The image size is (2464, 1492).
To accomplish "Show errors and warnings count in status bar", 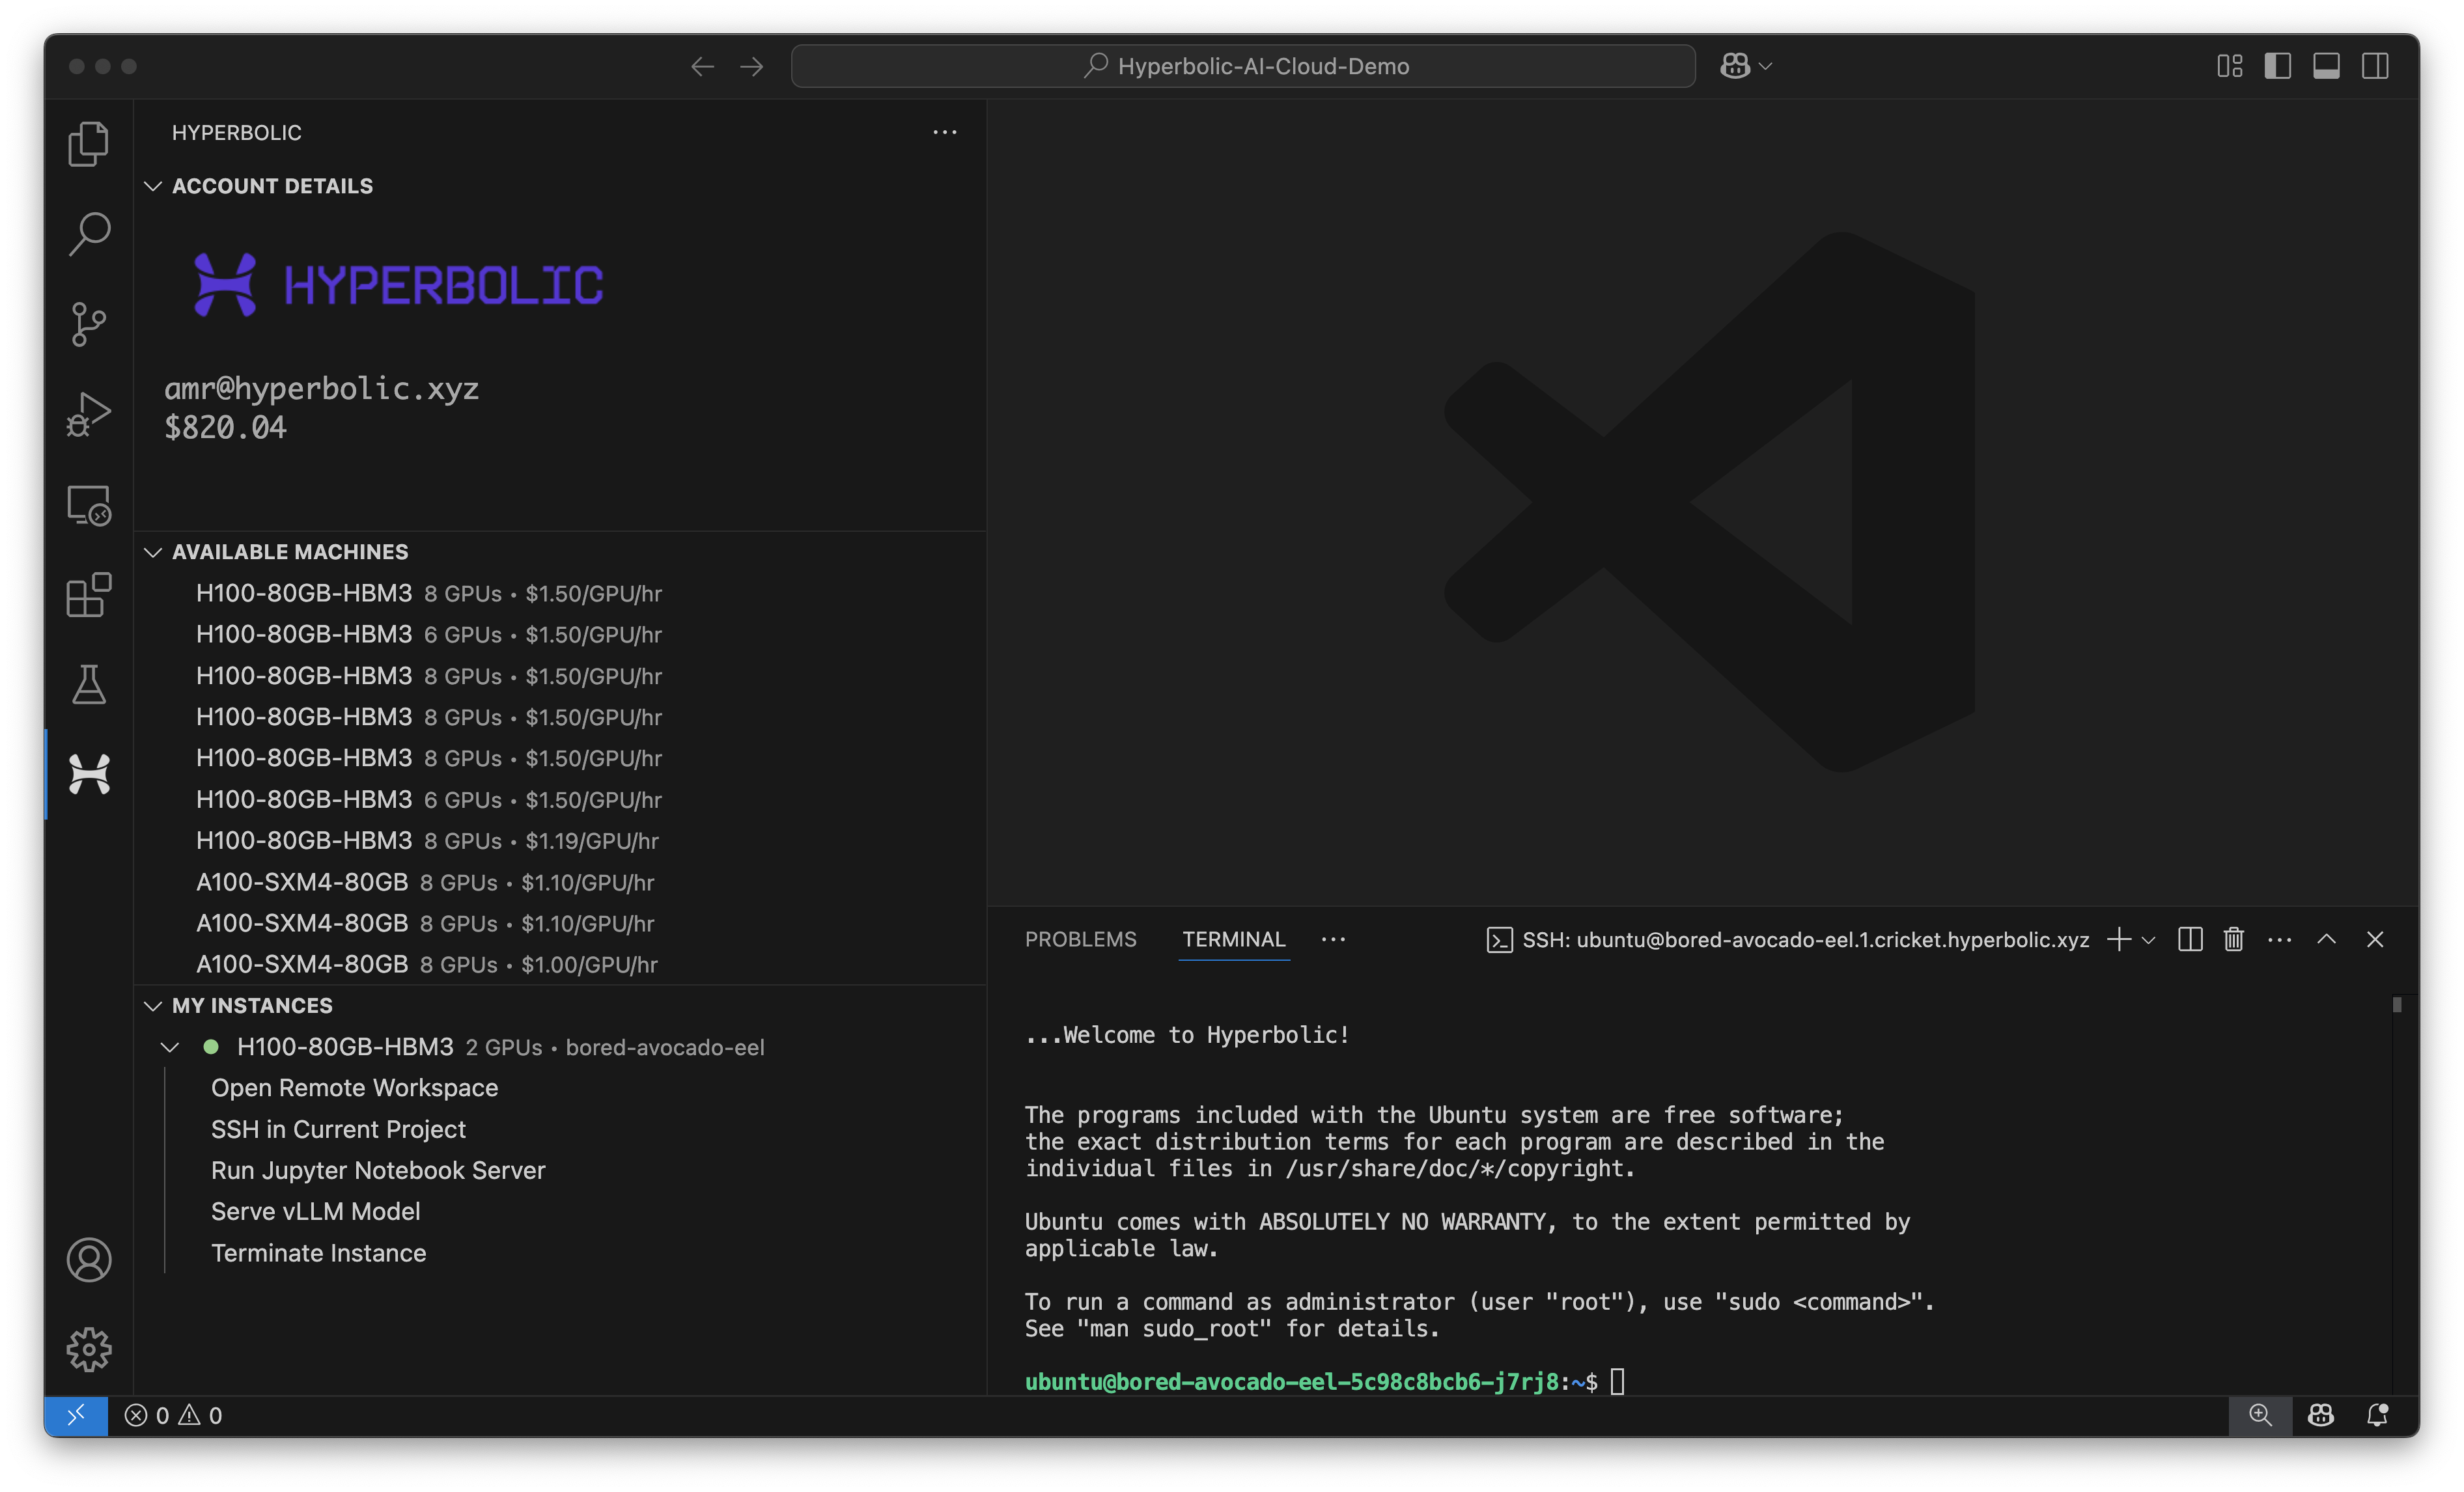I will [173, 1415].
